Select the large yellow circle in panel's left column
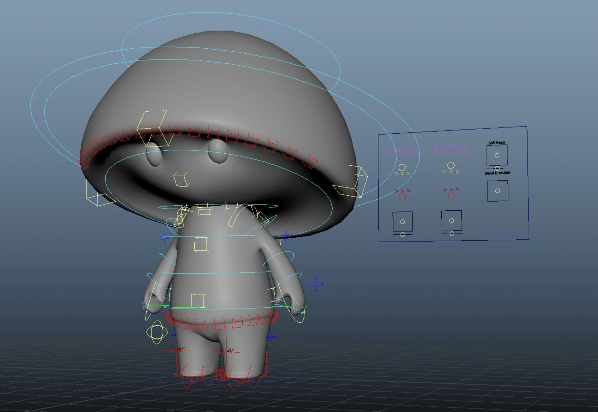Screen dimensions: 598x412 402,168
